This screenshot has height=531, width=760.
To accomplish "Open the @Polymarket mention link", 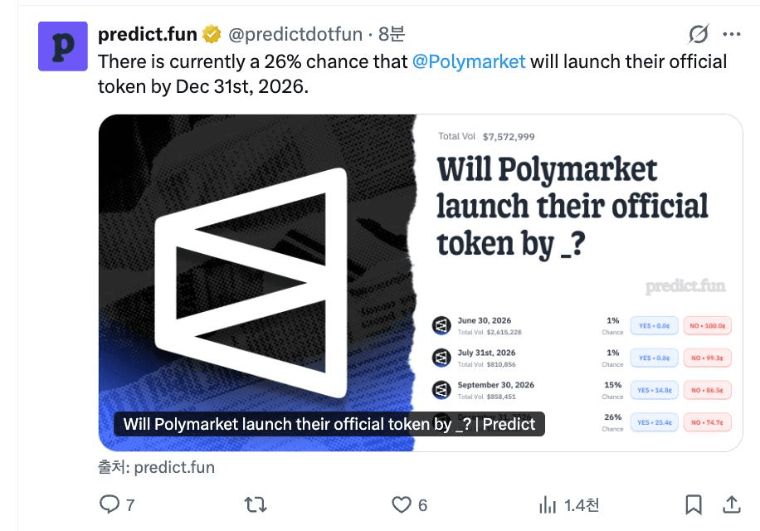I will click(x=469, y=61).
